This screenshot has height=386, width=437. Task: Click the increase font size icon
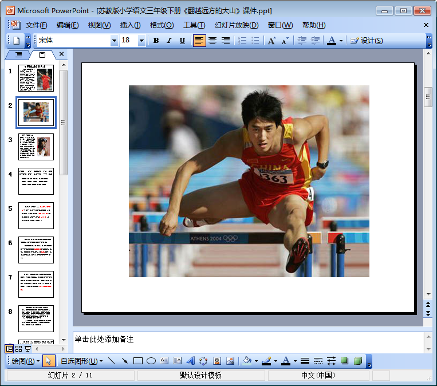271,41
